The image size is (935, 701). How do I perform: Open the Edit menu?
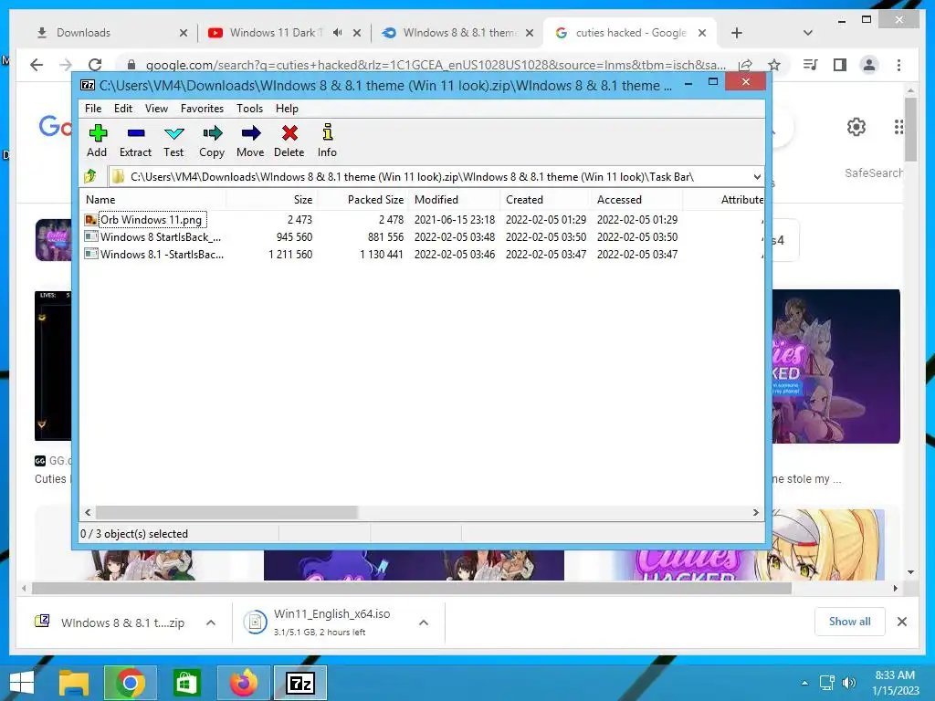tap(123, 109)
